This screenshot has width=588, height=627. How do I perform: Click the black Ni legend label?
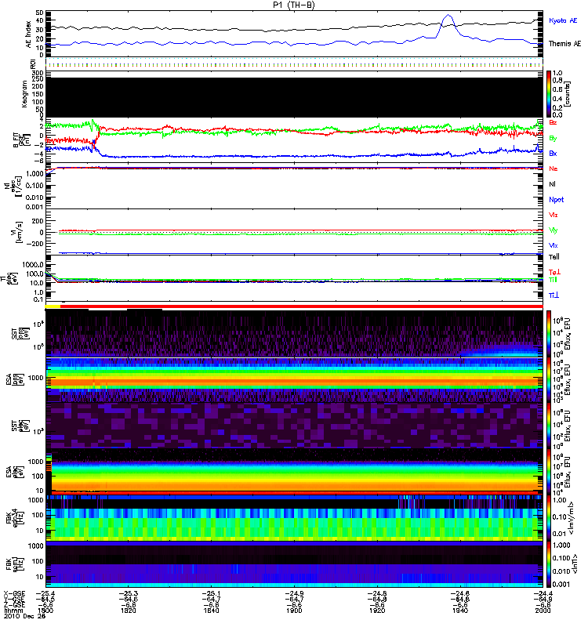coord(552,184)
